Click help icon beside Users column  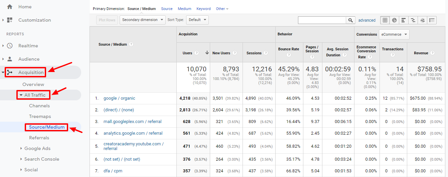[197, 53]
